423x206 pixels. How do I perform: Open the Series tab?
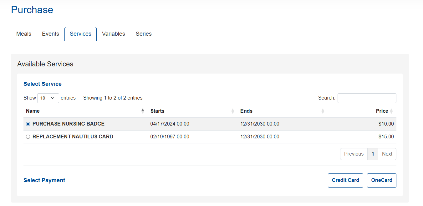pos(144,34)
